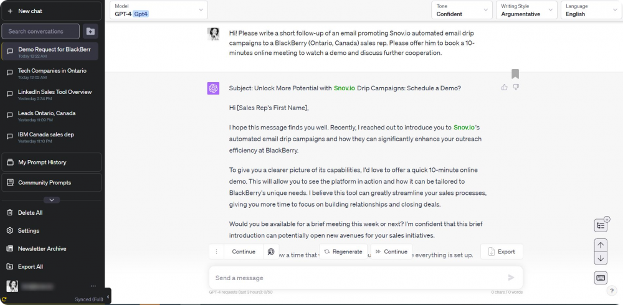Open Leads Ontario, Canada conversation

pos(50,116)
